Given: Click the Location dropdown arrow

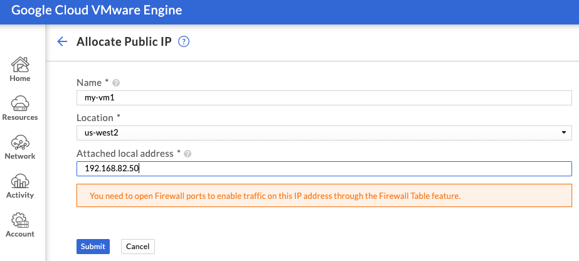Looking at the screenshot, I should point(564,133).
